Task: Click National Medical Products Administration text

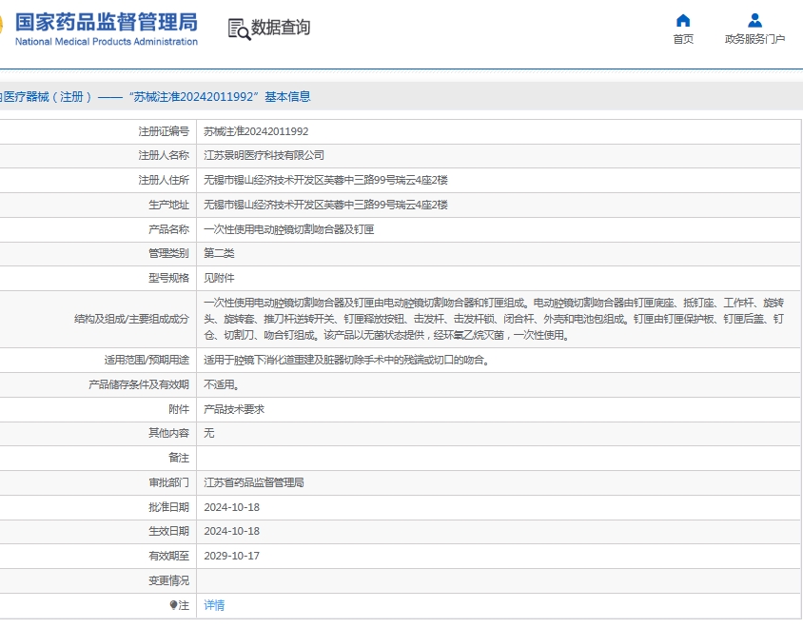Action: coord(107,42)
